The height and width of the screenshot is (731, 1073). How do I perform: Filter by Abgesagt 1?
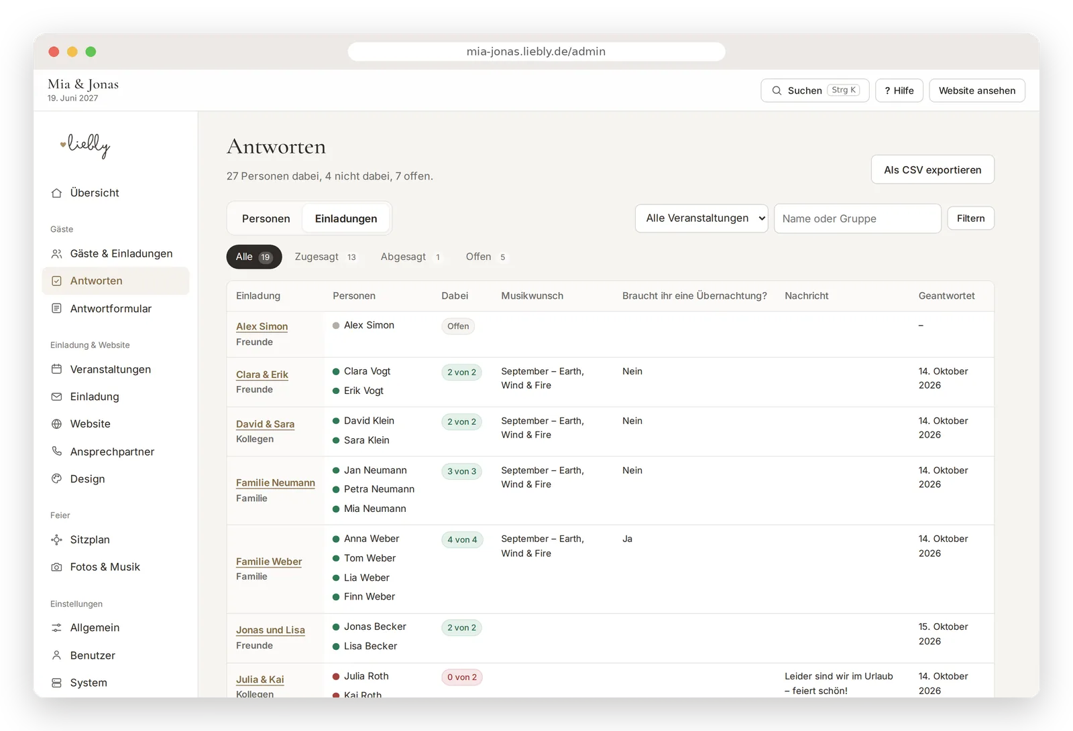[x=411, y=257]
